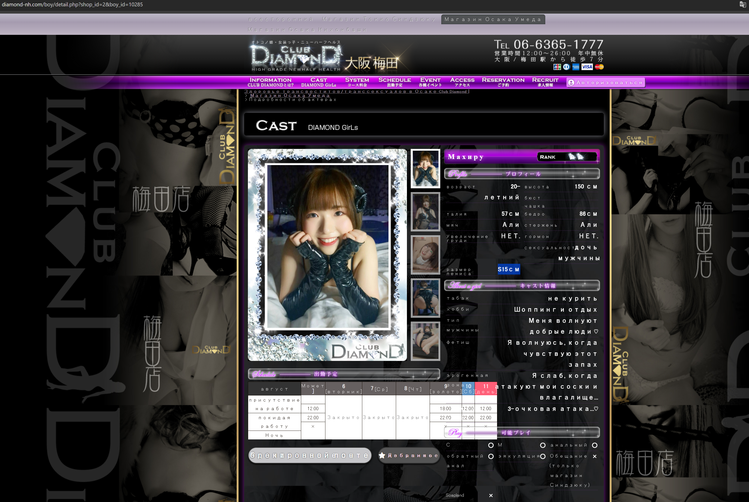Switch to the Tokyo Shinjuku shop tab

[379, 19]
